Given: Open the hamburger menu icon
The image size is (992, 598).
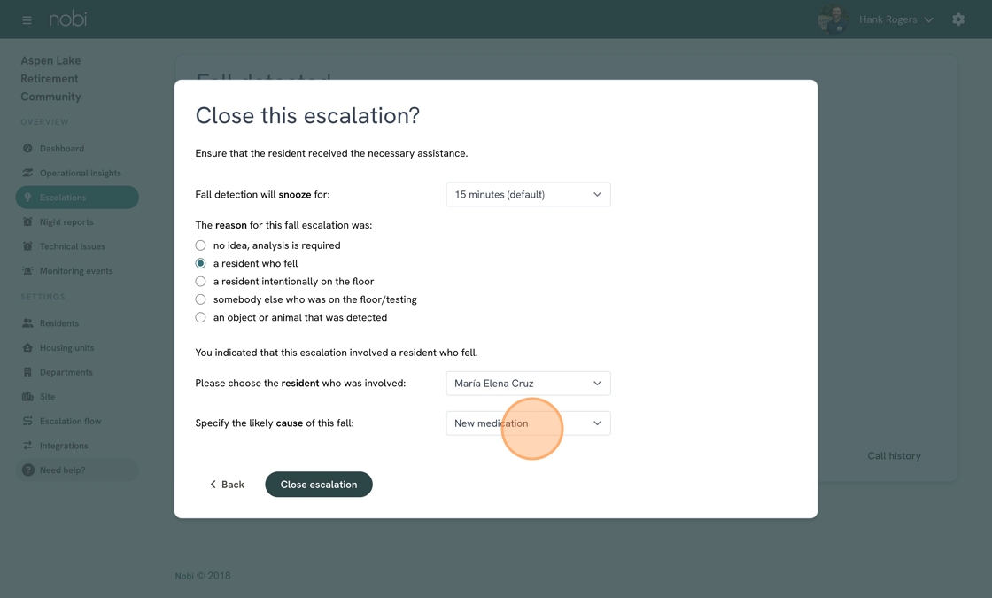Looking at the screenshot, I should [x=27, y=20].
